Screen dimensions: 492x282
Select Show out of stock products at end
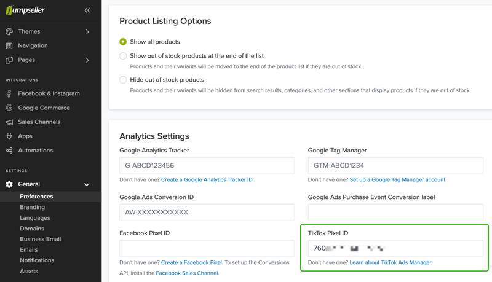pyautogui.click(x=124, y=56)
